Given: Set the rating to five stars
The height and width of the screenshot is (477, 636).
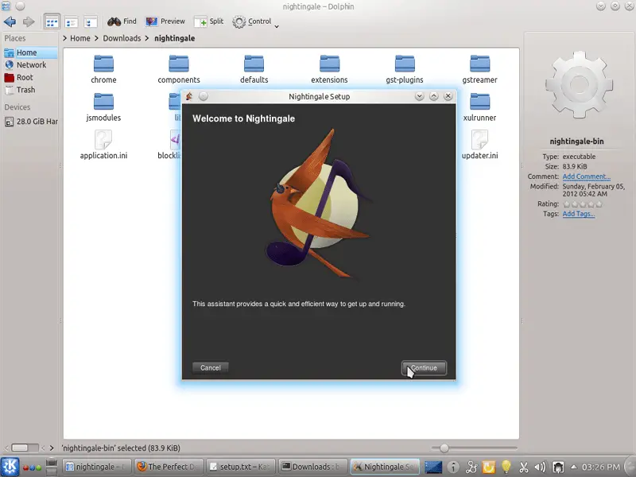Looking at the screenshot, I should [599, 204].
